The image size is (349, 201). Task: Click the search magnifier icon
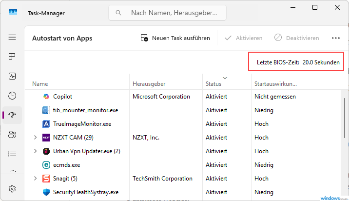118,13
